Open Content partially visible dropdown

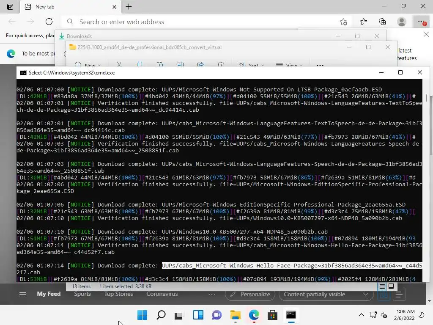point(326,295)
